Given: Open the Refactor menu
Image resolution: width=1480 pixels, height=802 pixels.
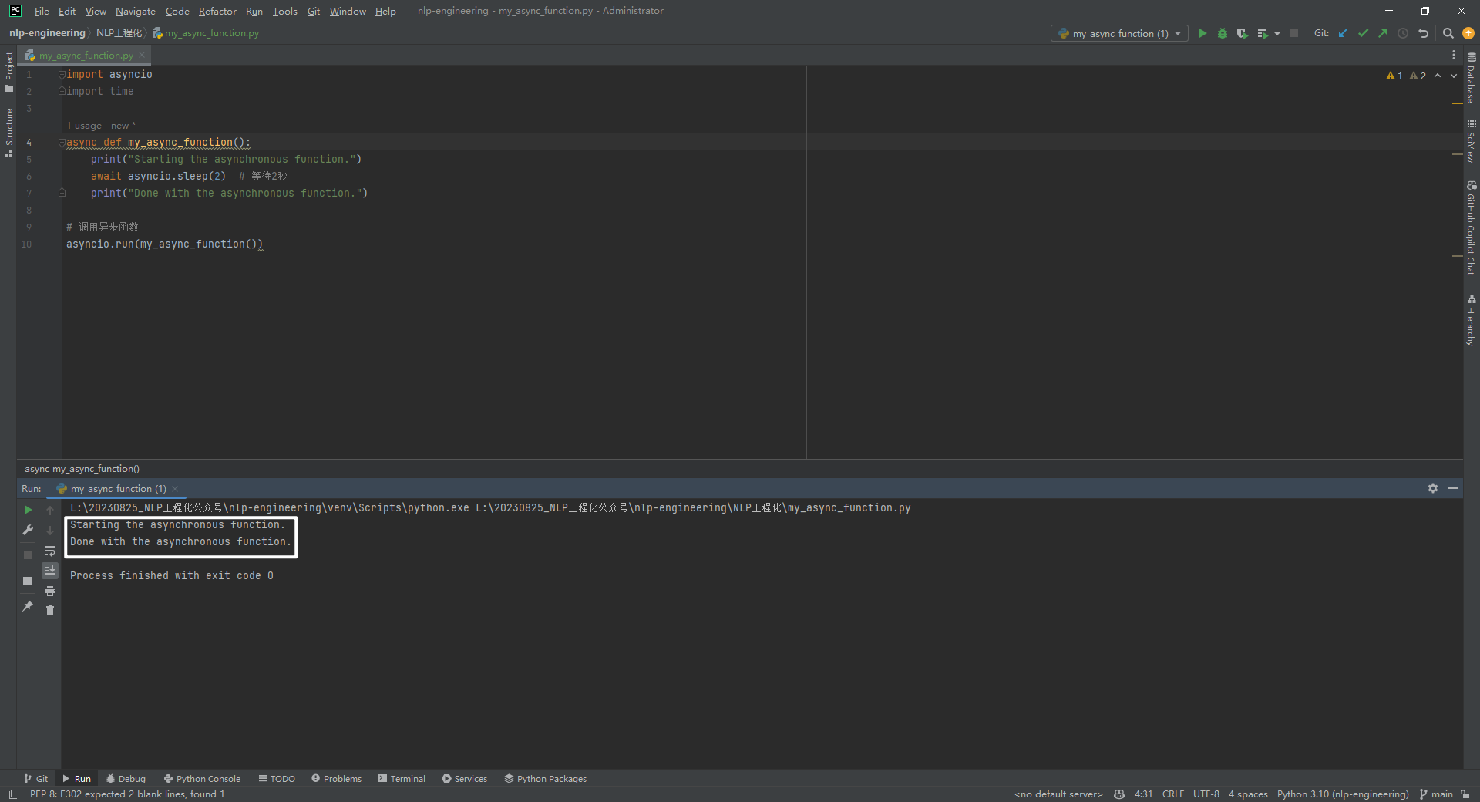Looking at the screenshot, I should click(x=217, y=11).
